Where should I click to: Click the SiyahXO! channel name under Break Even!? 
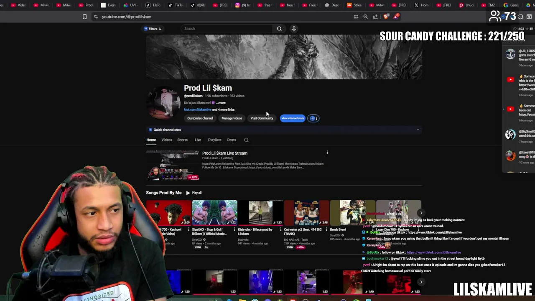pos(336,235)
